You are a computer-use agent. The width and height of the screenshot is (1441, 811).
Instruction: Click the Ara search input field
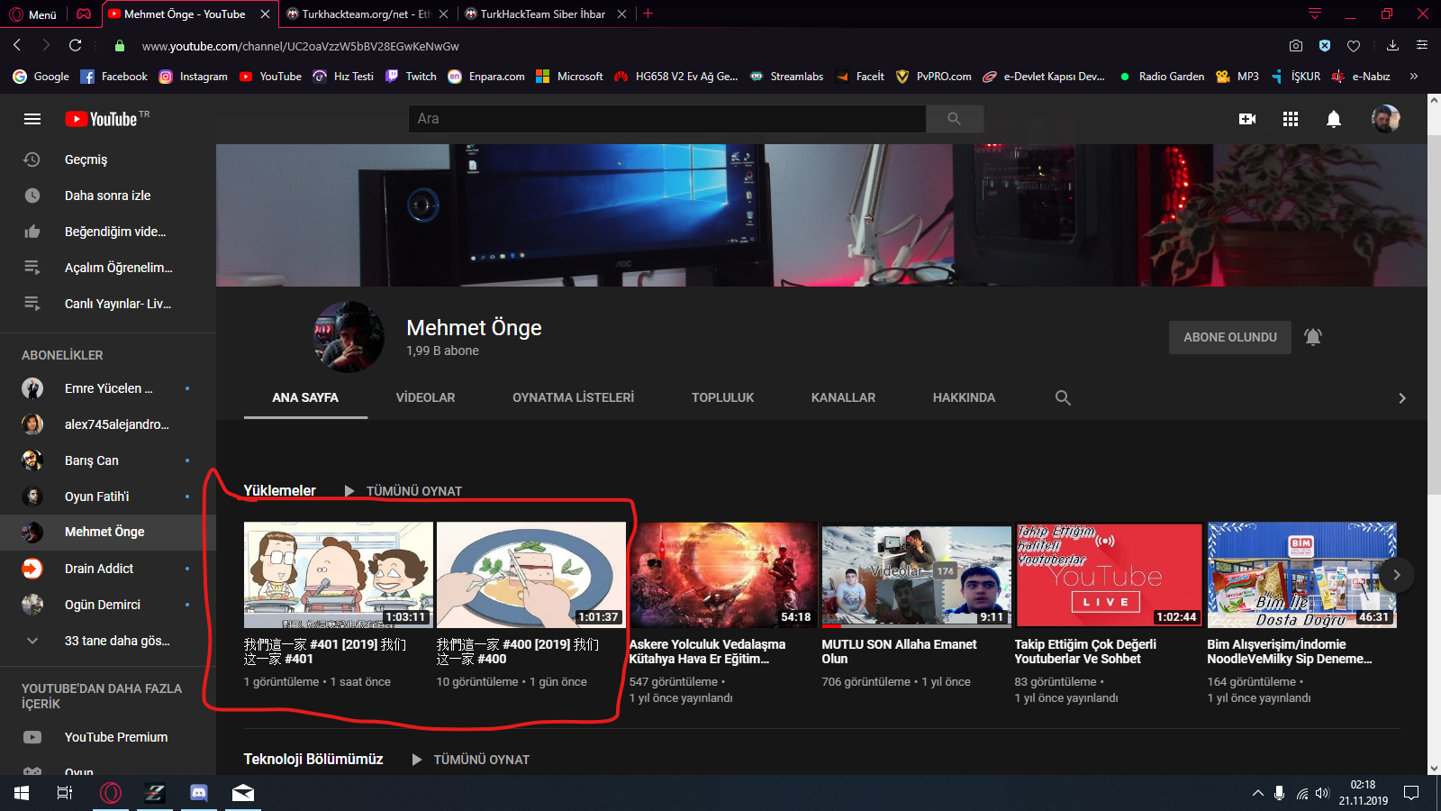(x=667, y=119)
